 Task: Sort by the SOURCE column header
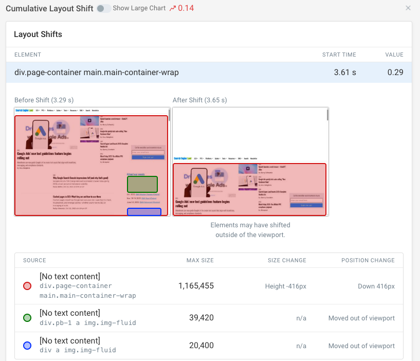[x=35, y=261]
